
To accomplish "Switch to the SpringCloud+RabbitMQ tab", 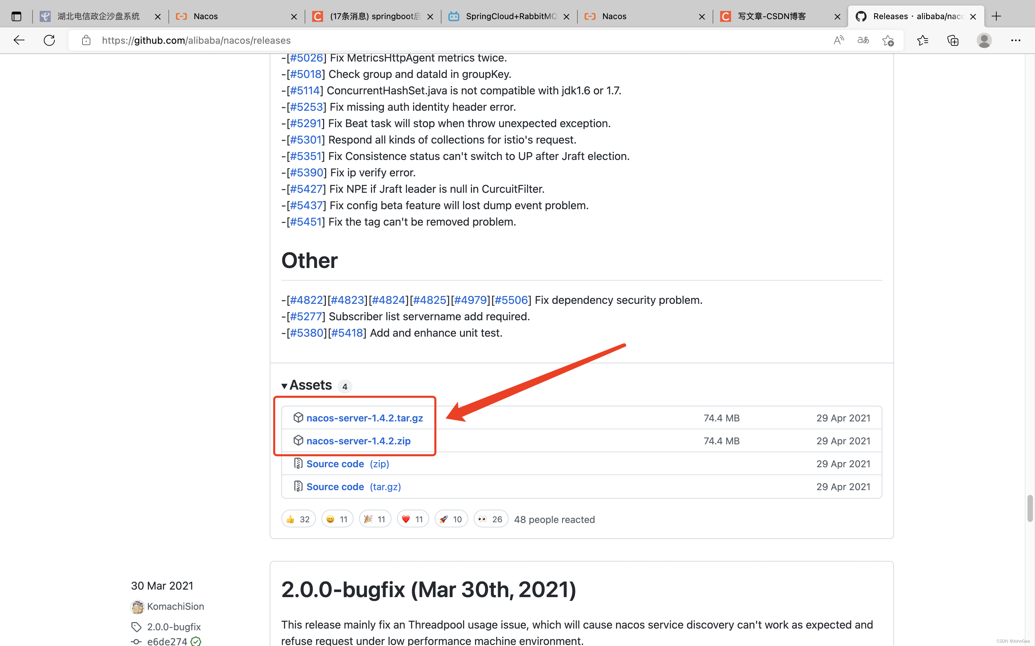I will pos(511,16).
